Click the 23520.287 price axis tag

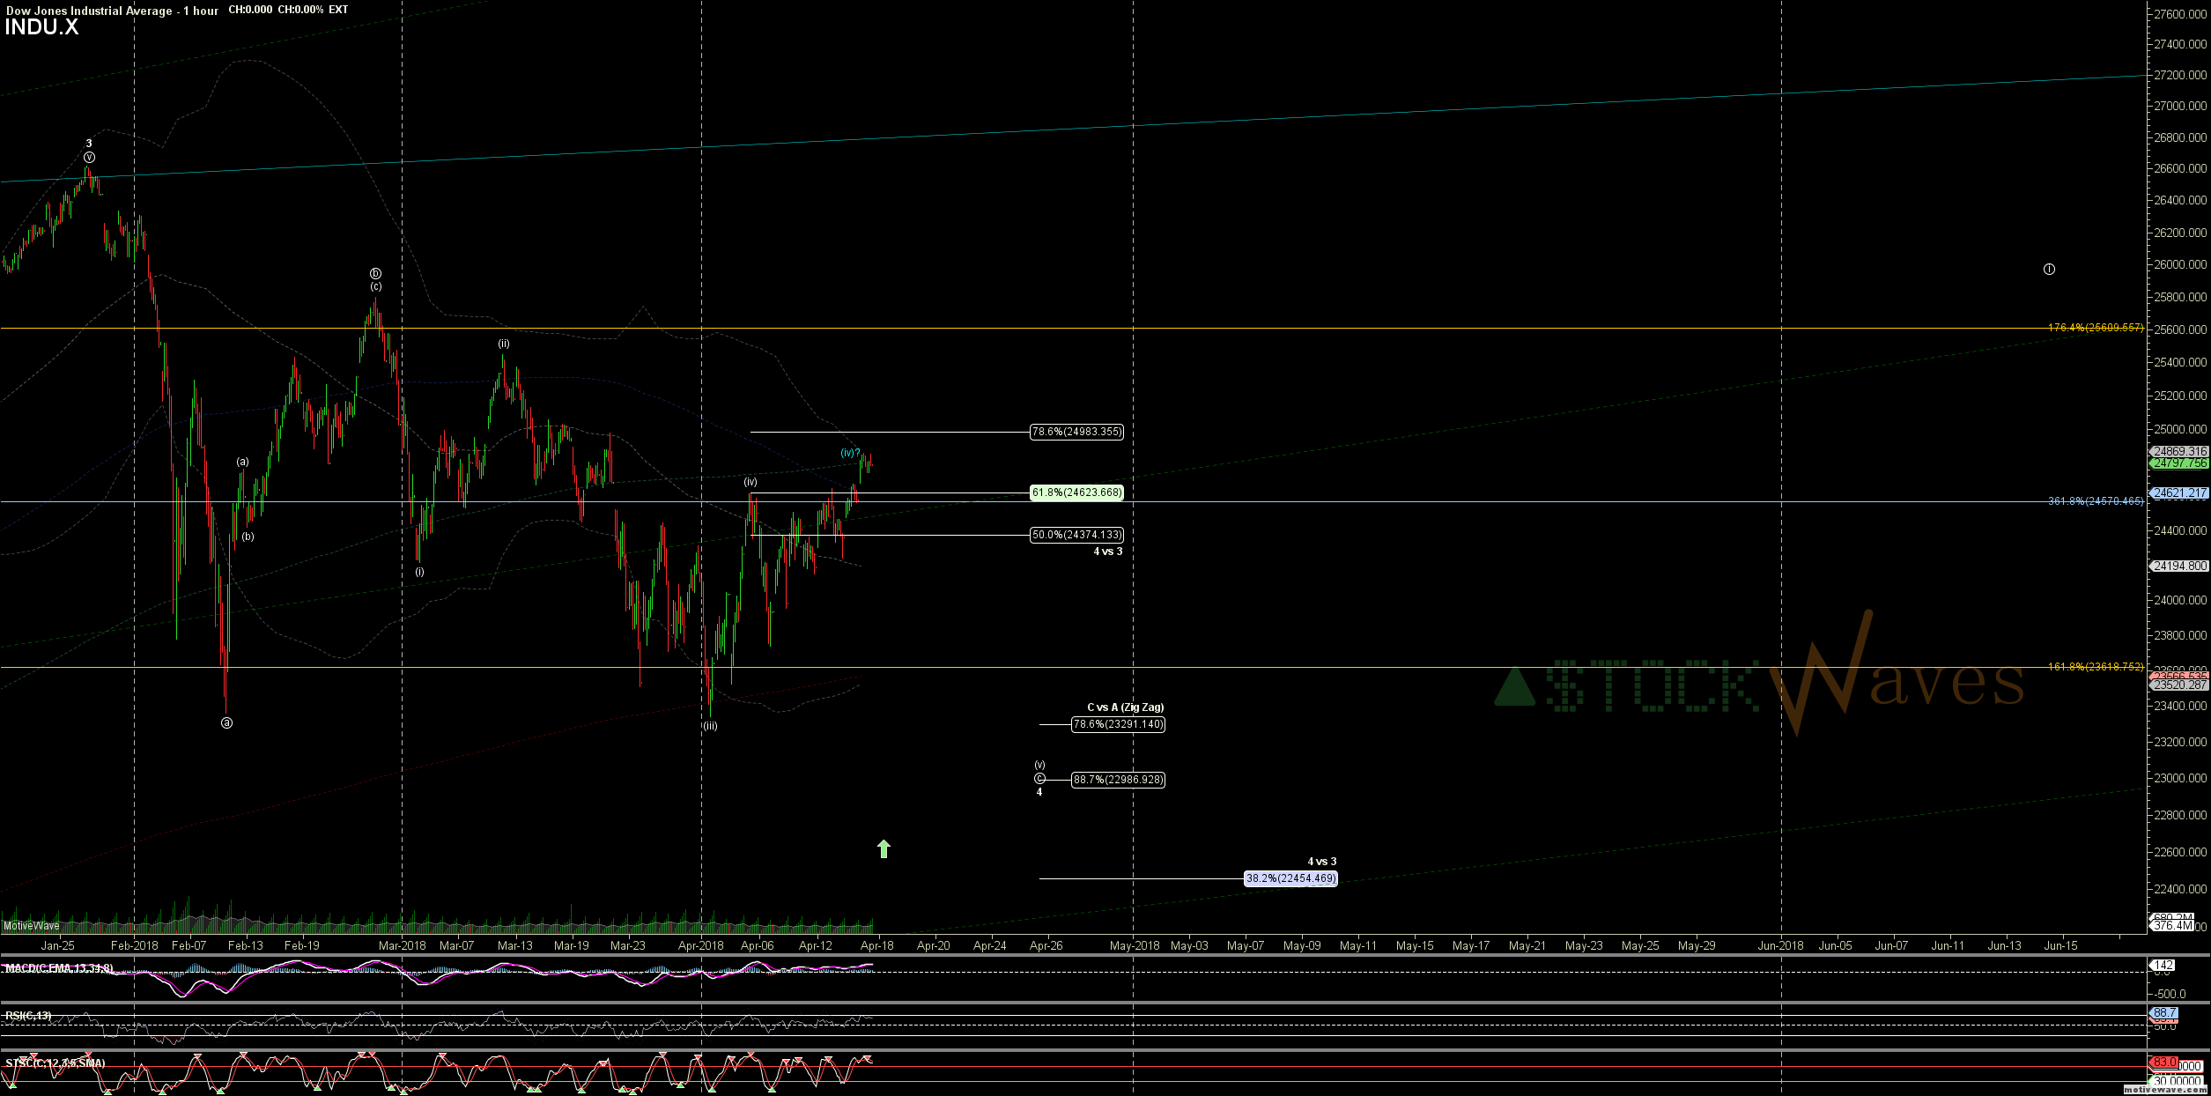point(2179,685)
